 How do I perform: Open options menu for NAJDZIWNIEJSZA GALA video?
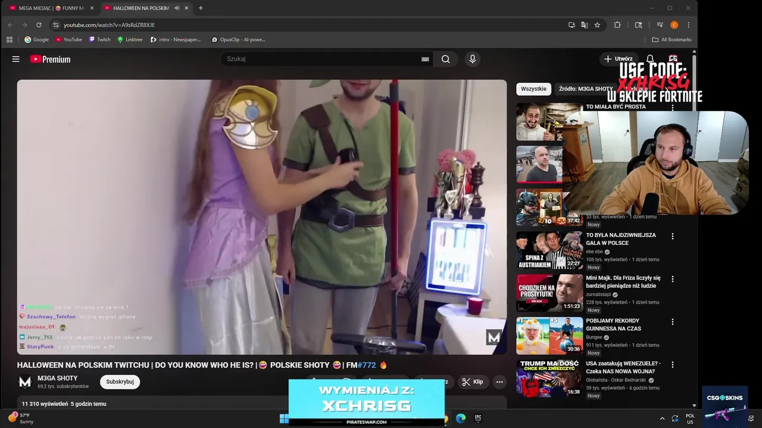tap(673, 236)
